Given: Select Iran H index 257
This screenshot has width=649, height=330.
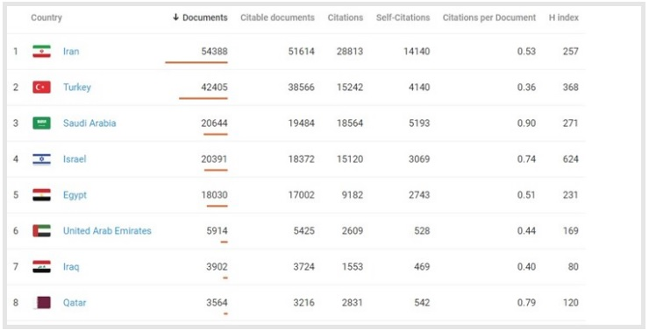Looking at the screenshot, I should pos(570,52).
